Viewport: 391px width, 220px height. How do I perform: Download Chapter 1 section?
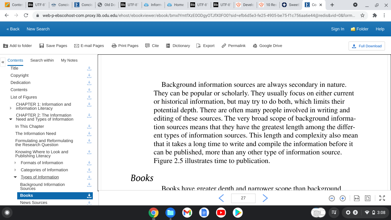point(89,105)
